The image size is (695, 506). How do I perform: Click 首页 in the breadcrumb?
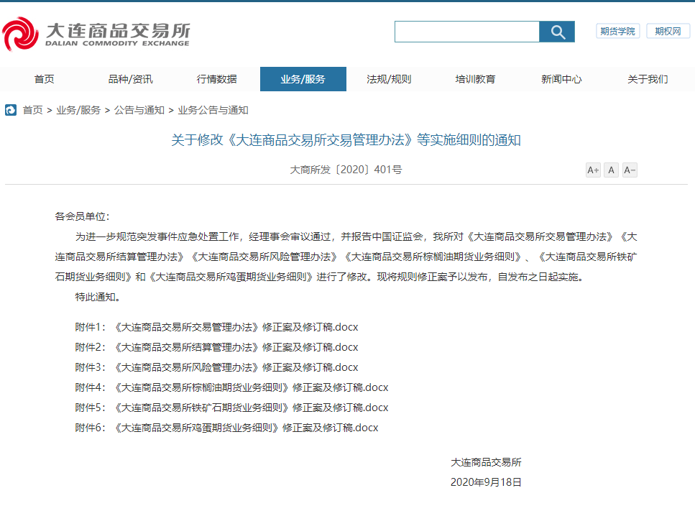tap(33, 110)
